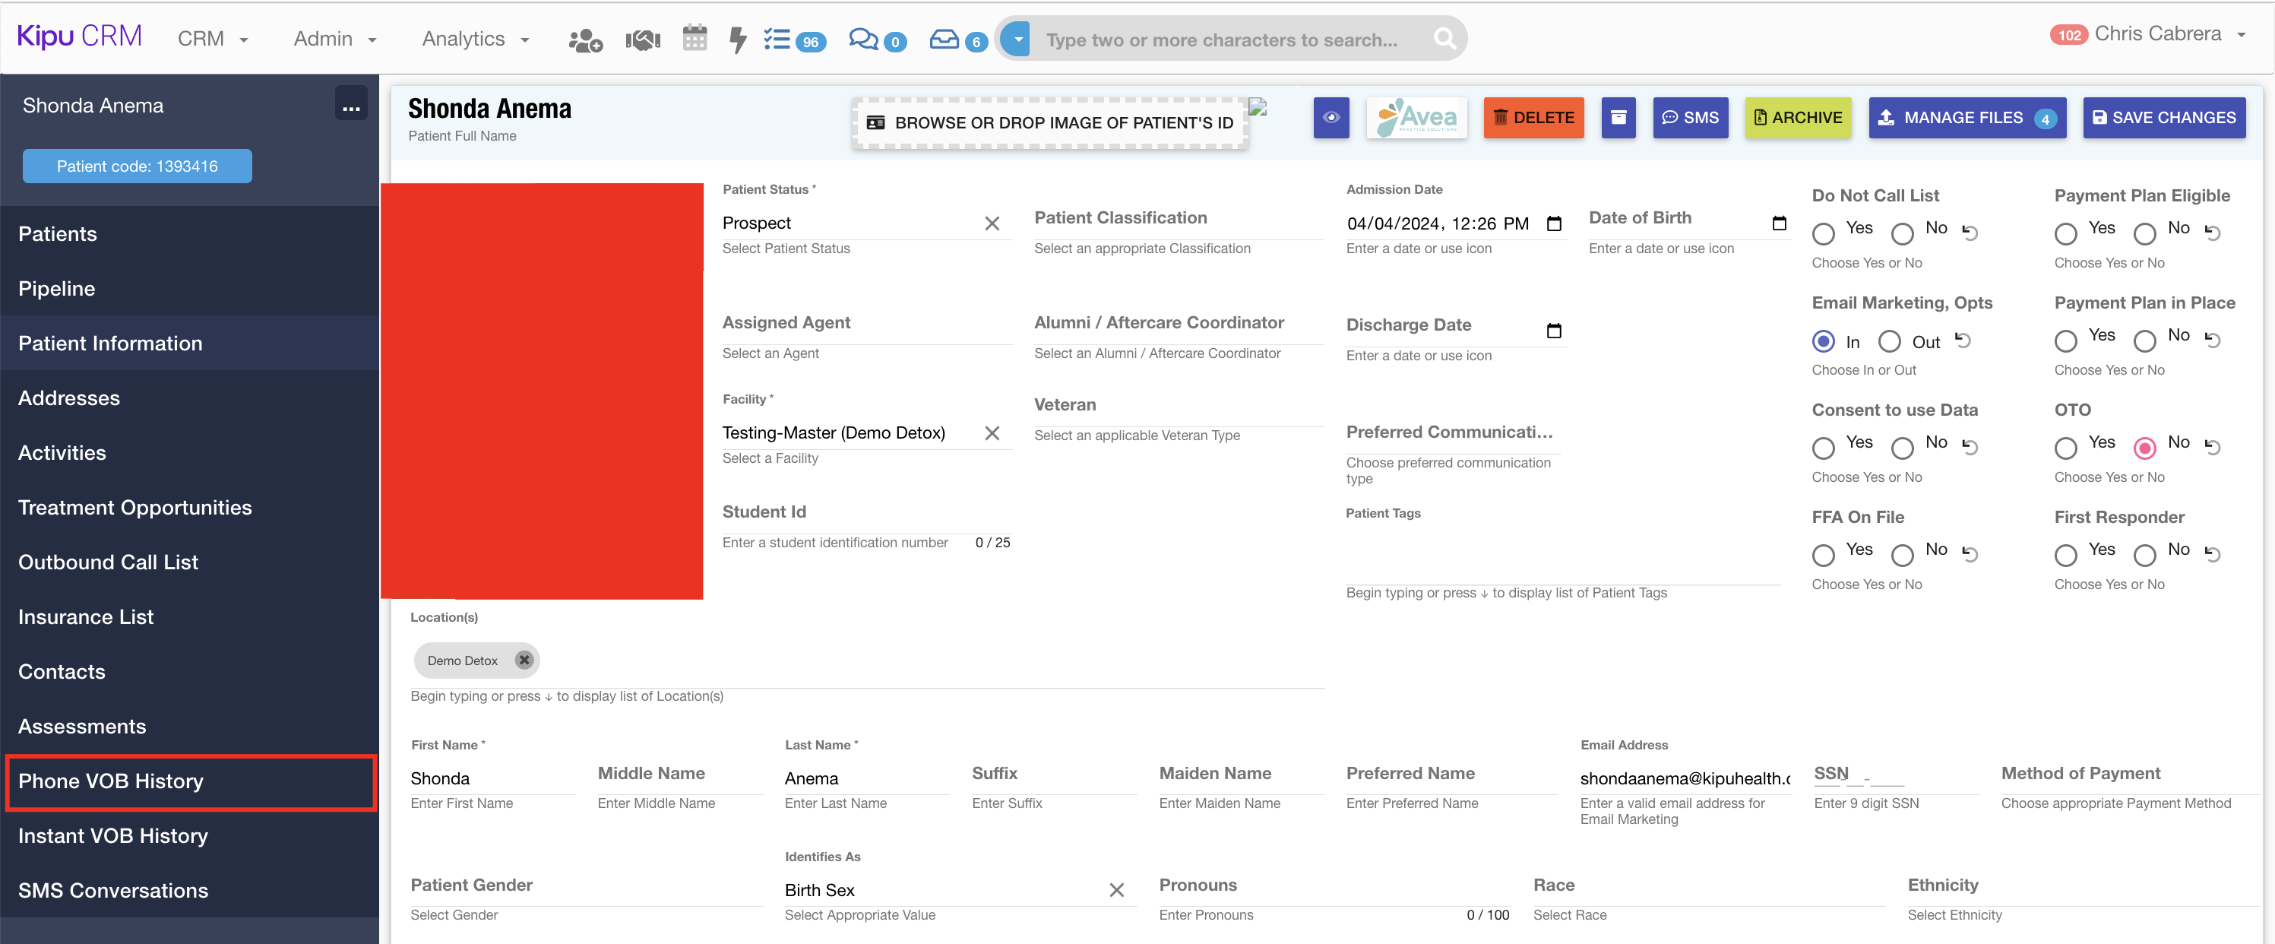
Task: Remove the Demo Detox location chip
Action: (524, 660)
